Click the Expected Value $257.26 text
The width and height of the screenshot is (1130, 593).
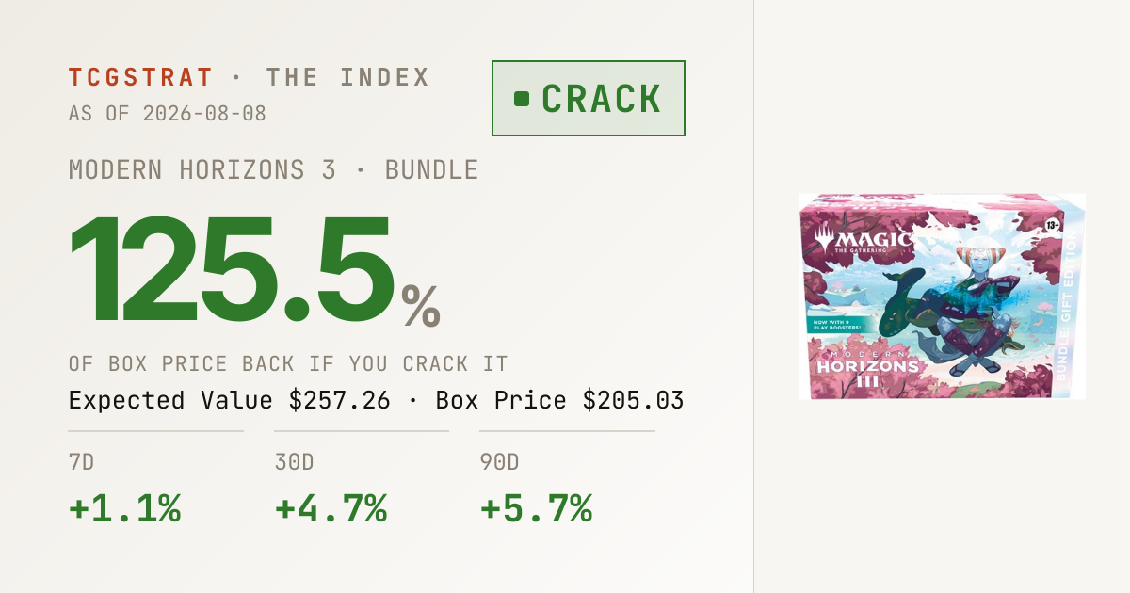(x=230, y=400)
